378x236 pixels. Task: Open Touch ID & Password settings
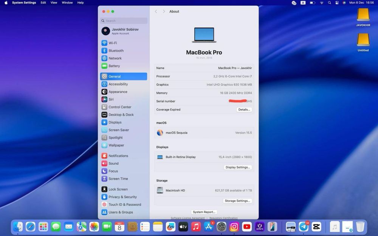click(x=124, y=204)
